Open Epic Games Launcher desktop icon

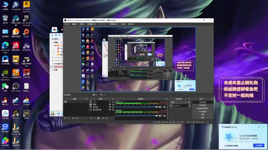(26, 20)
